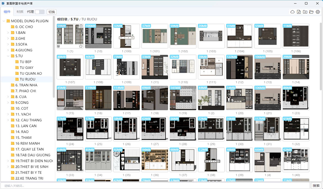
Task: Delete model 1 (1) with trash icon
Action: pos(81,26)
